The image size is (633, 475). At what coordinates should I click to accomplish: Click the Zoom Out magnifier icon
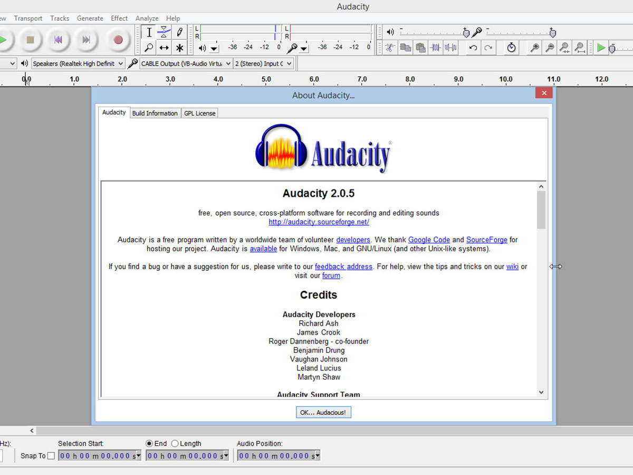point(550,47)
